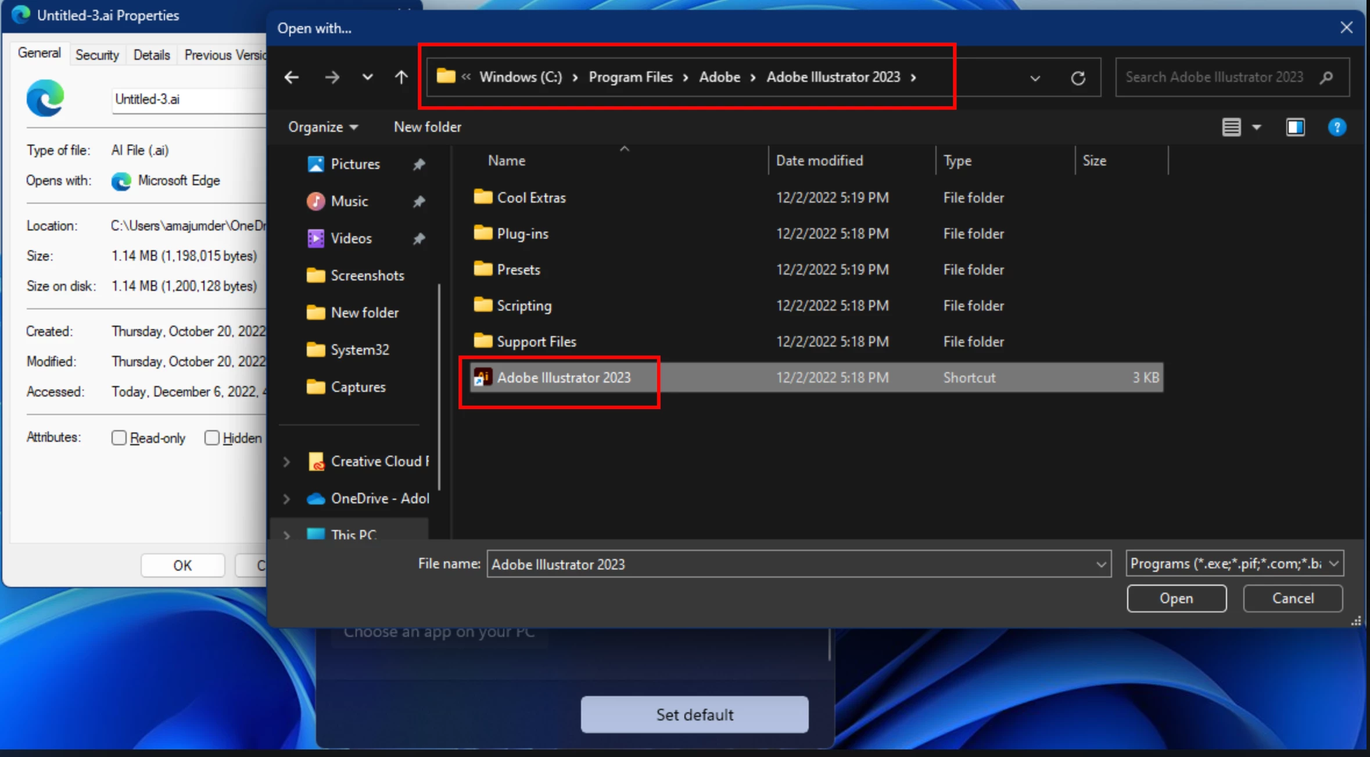The image size is (1370, 757).
Task: Check the Read-only attribute box
Action: [x=119, y=438]
